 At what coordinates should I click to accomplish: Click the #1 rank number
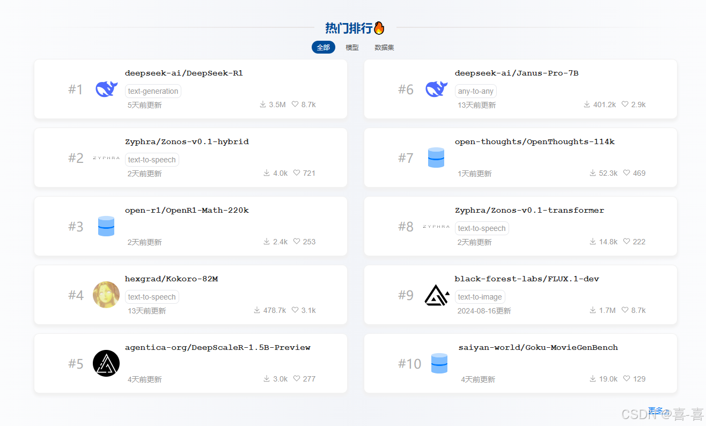tap(76, 89)
